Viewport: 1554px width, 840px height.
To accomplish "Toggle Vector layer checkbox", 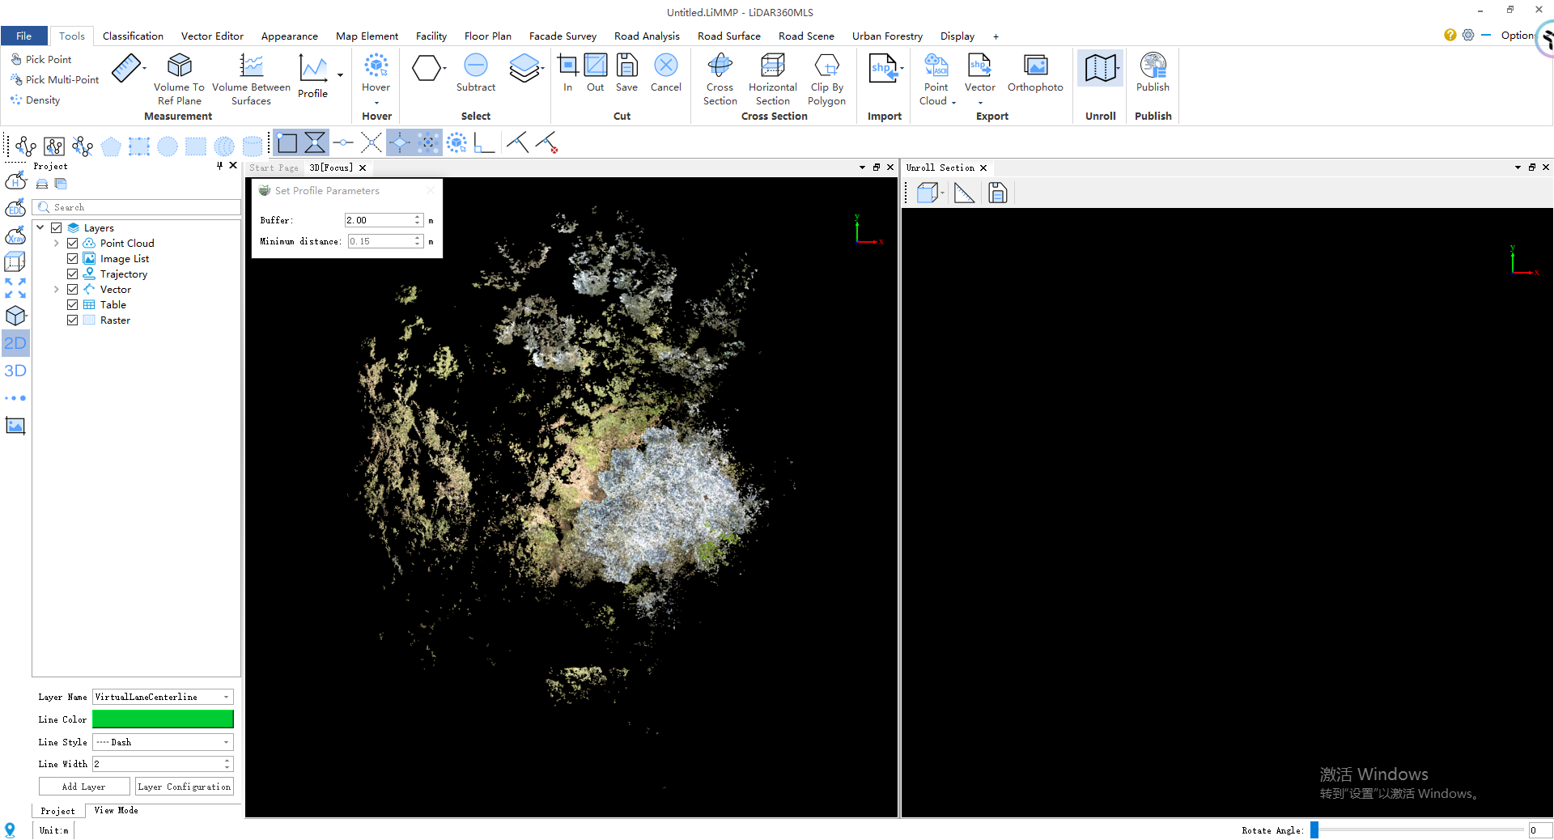I will [x=73, y=289].
